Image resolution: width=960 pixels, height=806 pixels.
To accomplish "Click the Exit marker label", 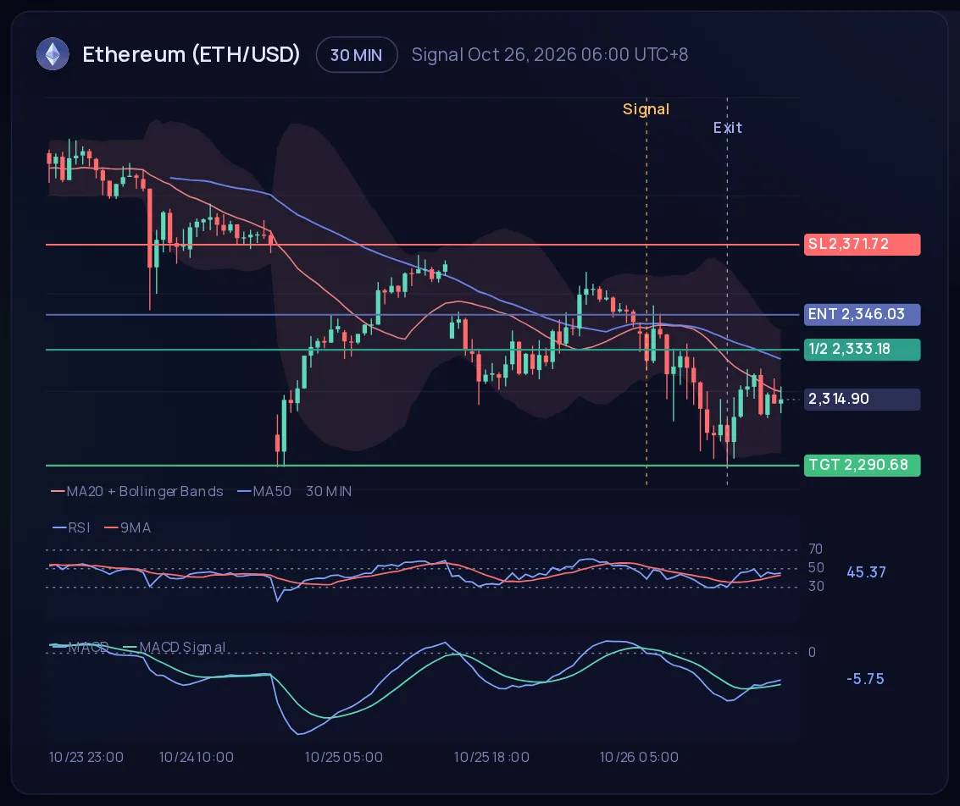I will coord(727,128).
